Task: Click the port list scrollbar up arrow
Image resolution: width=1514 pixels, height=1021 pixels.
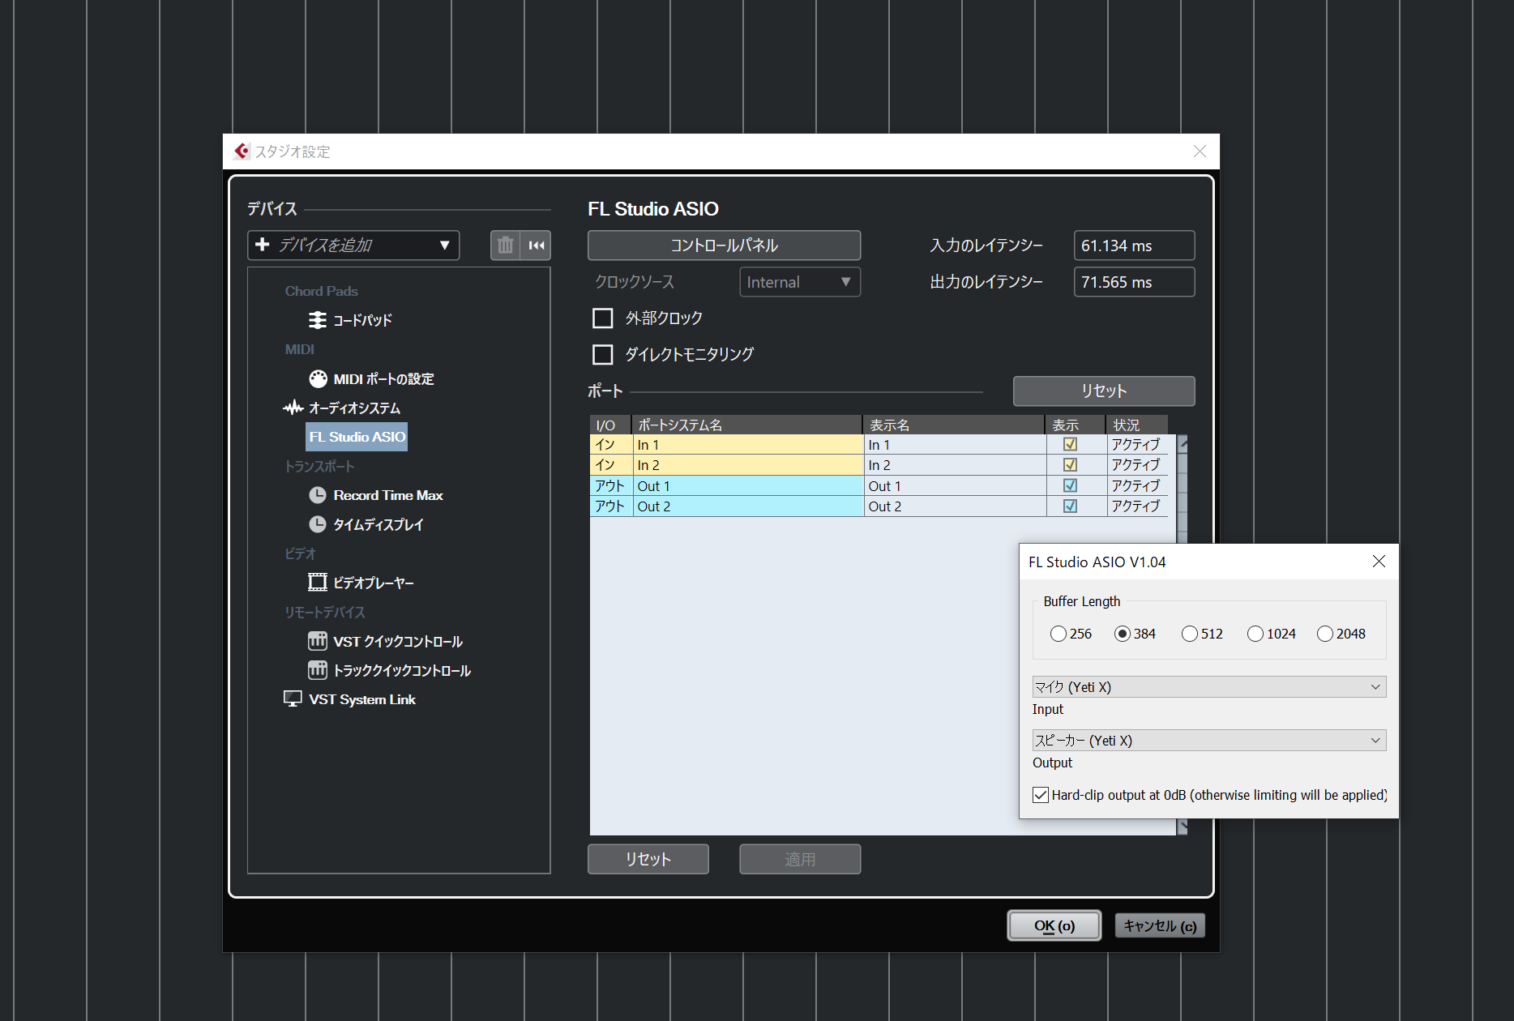Action: [1183, 444]
